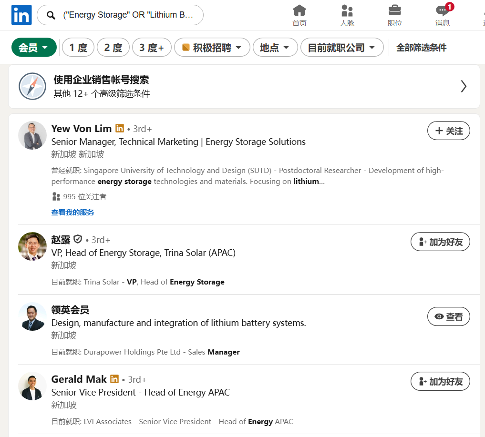This screenshot has height=437, width=485.
Task: Open 职位 jobs page
Action: (395, 15)
